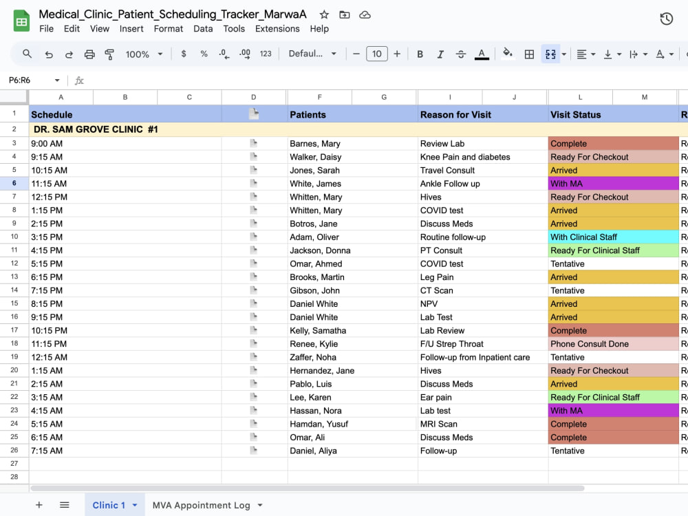688x516 pixels.
Task: Toggle italic formatting
Action: click(440, 54)
